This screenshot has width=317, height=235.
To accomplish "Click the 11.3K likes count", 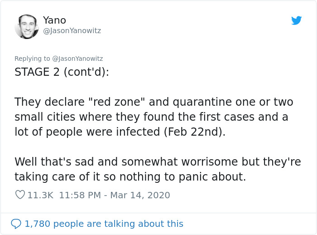I will 40,195.
